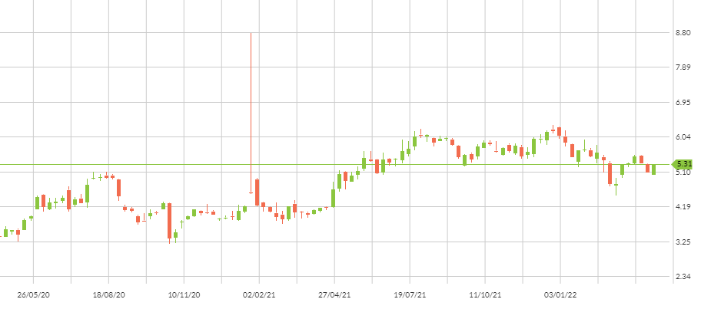Select the 2.34 price level label
The width and height of the screenshot is (701, 309).
click(682, 277)
